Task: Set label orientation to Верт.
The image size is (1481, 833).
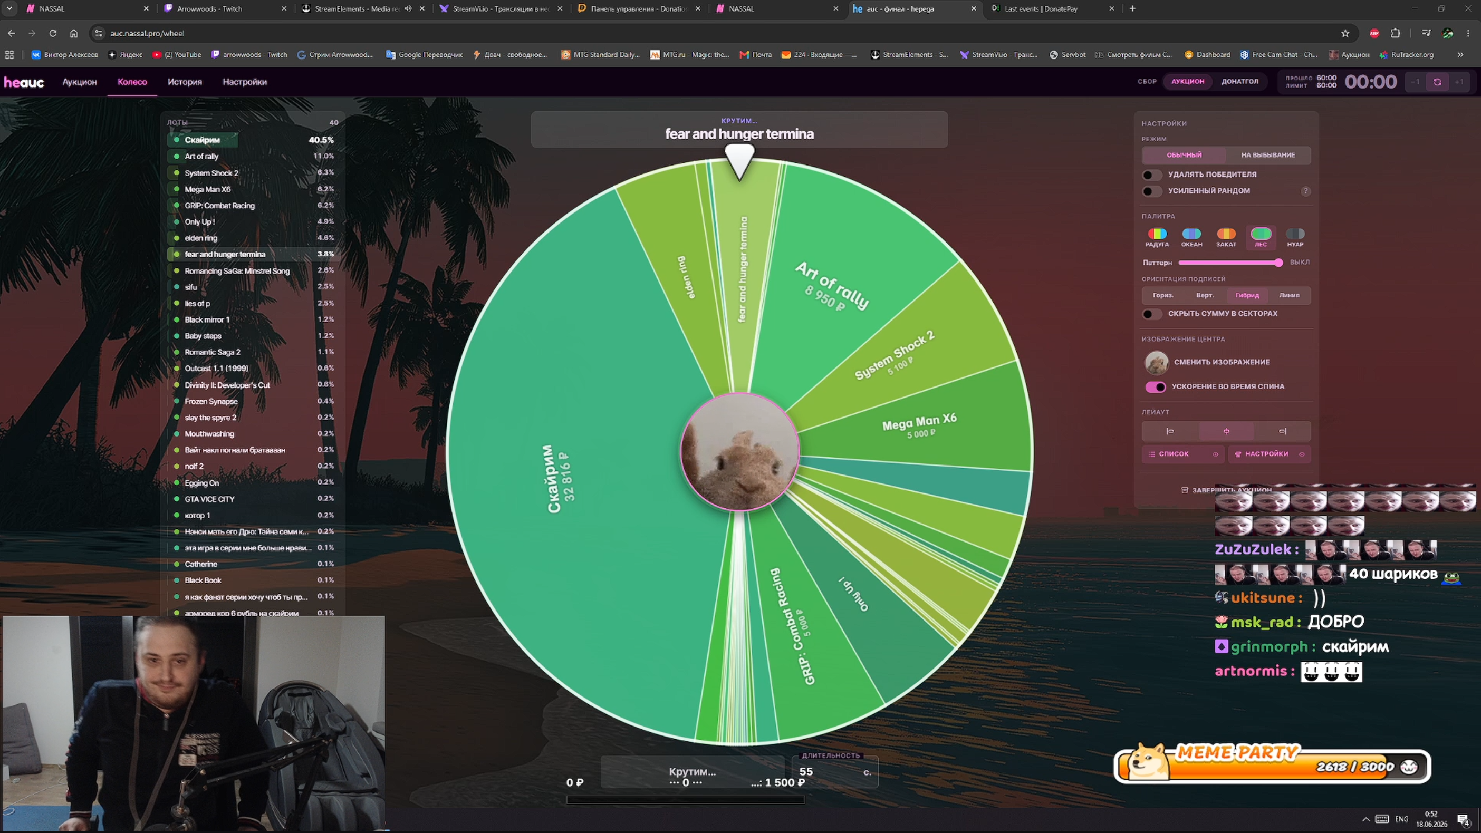Action: [1205, 295]
